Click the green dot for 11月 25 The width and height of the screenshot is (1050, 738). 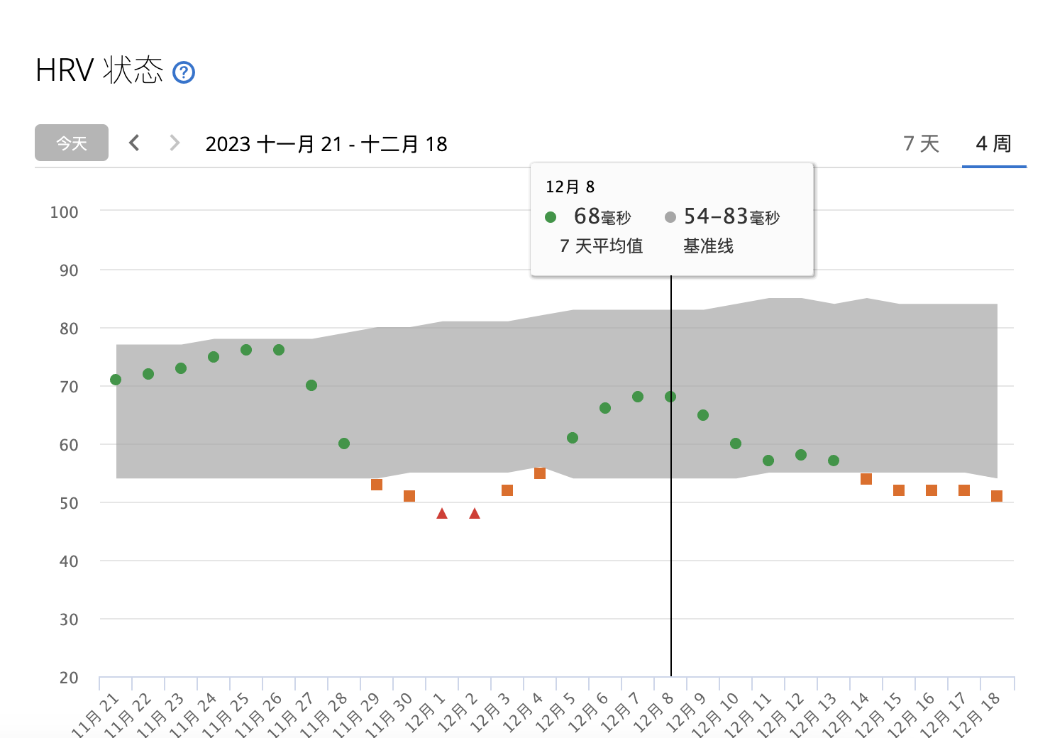(246, 350)
